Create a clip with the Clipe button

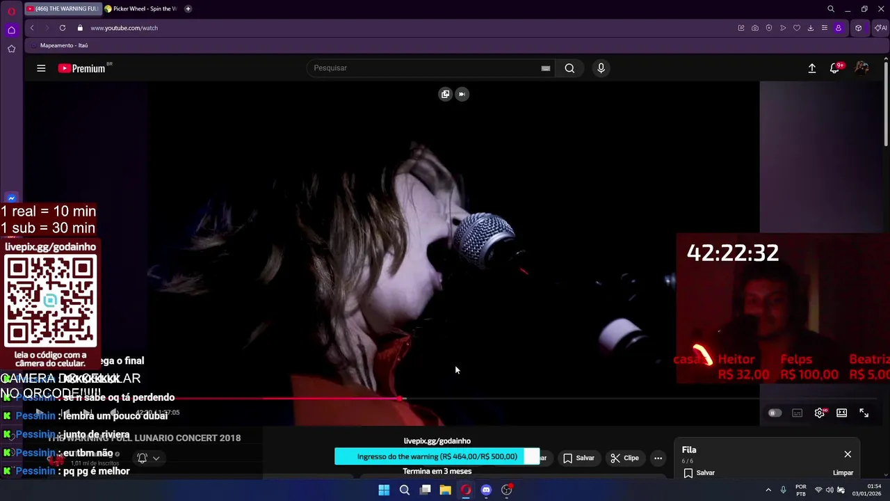tap(624, 458)
